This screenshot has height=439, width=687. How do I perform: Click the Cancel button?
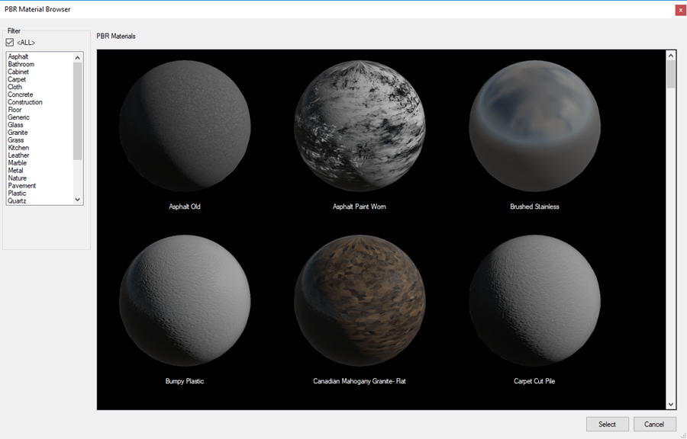(654, 424)
